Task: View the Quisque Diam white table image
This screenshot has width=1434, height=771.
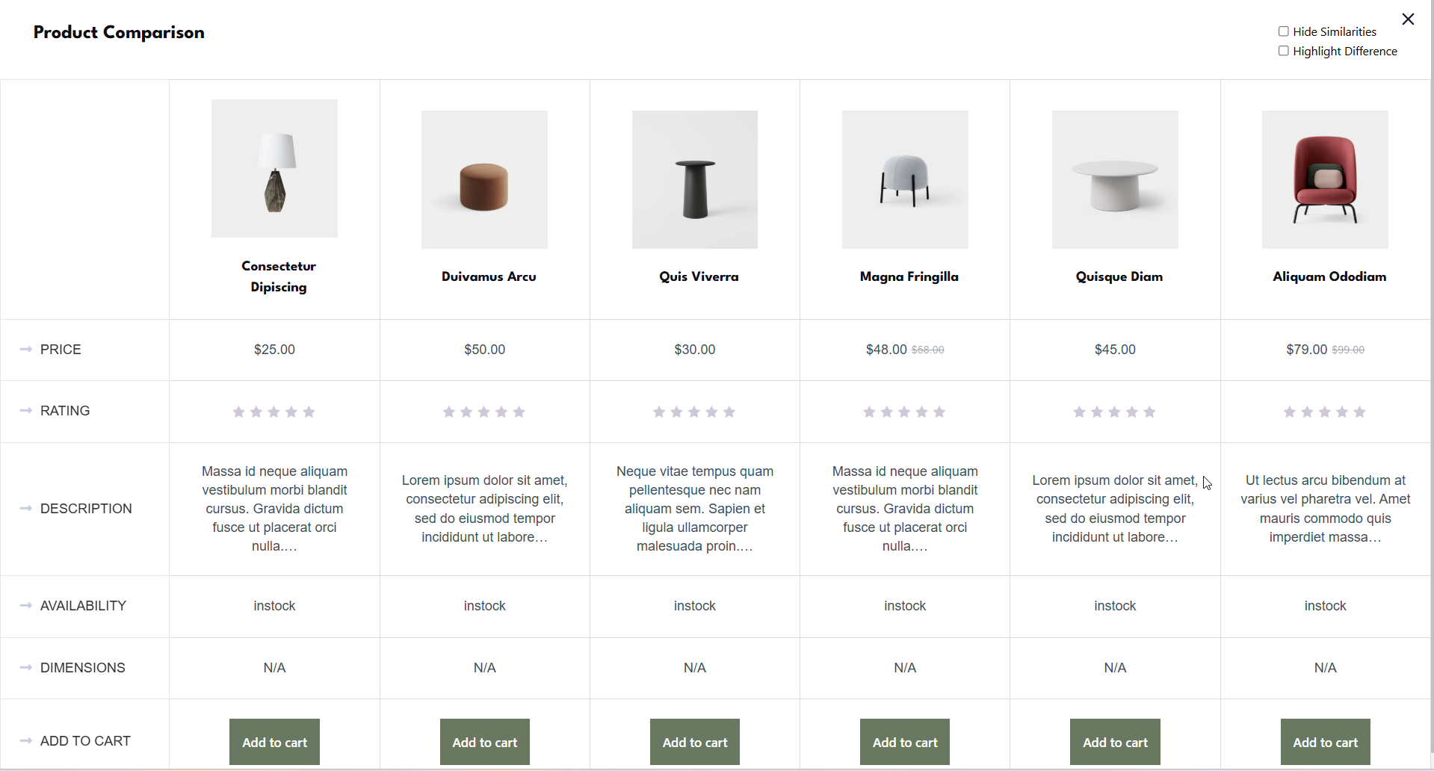Action: click(1115, 179)
